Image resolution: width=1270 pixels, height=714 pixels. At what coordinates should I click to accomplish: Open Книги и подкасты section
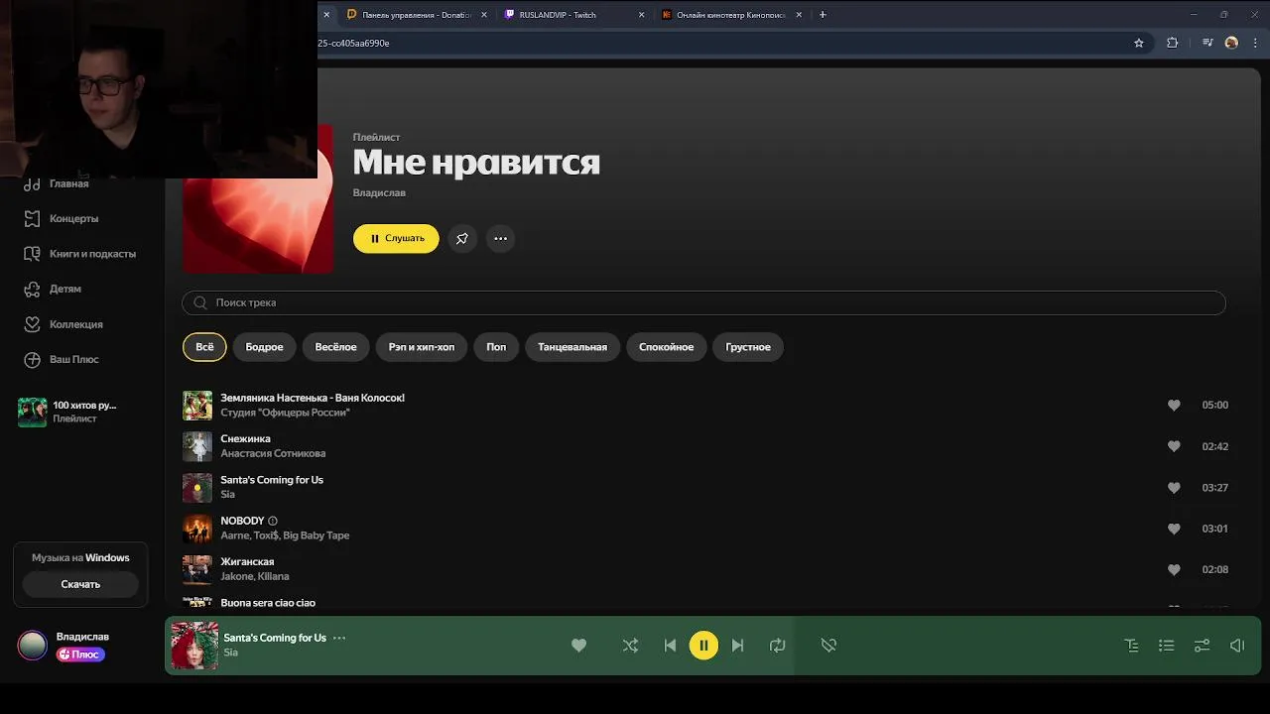pyautogui.click(x=79, y=254)
